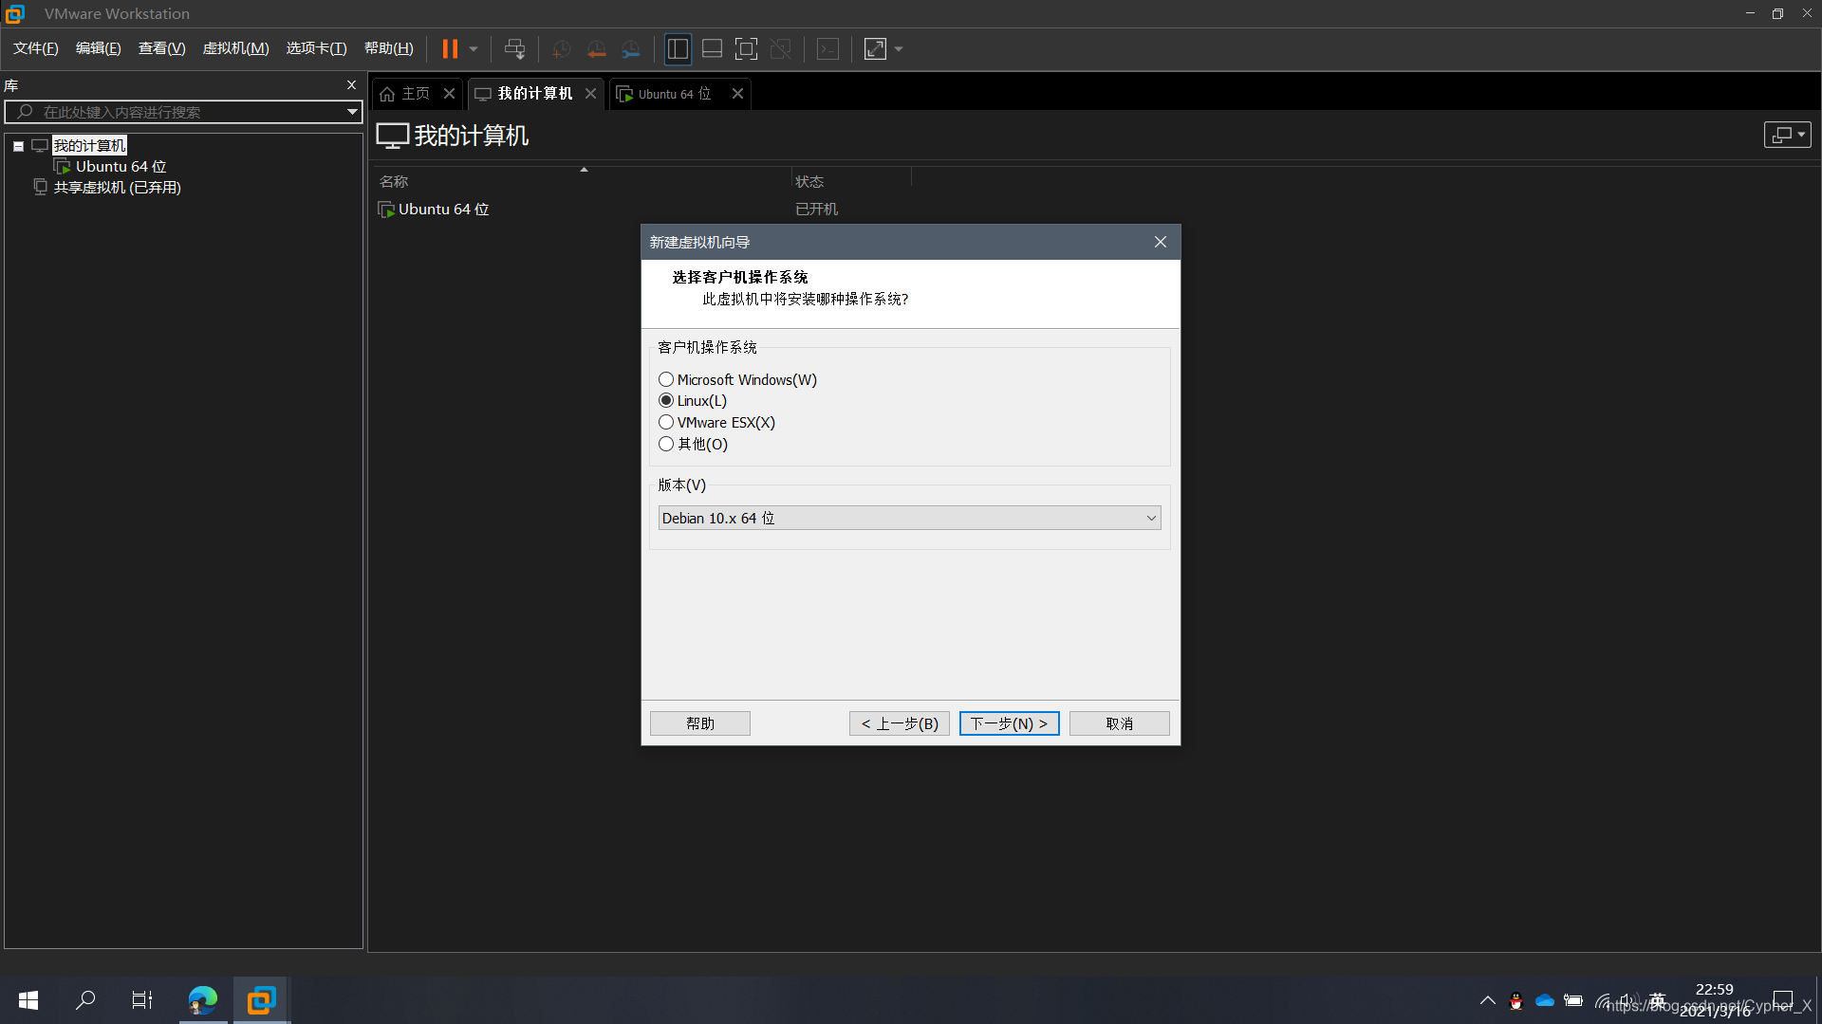Open the 选项卡(T) menu

click(x=316, y=48)
